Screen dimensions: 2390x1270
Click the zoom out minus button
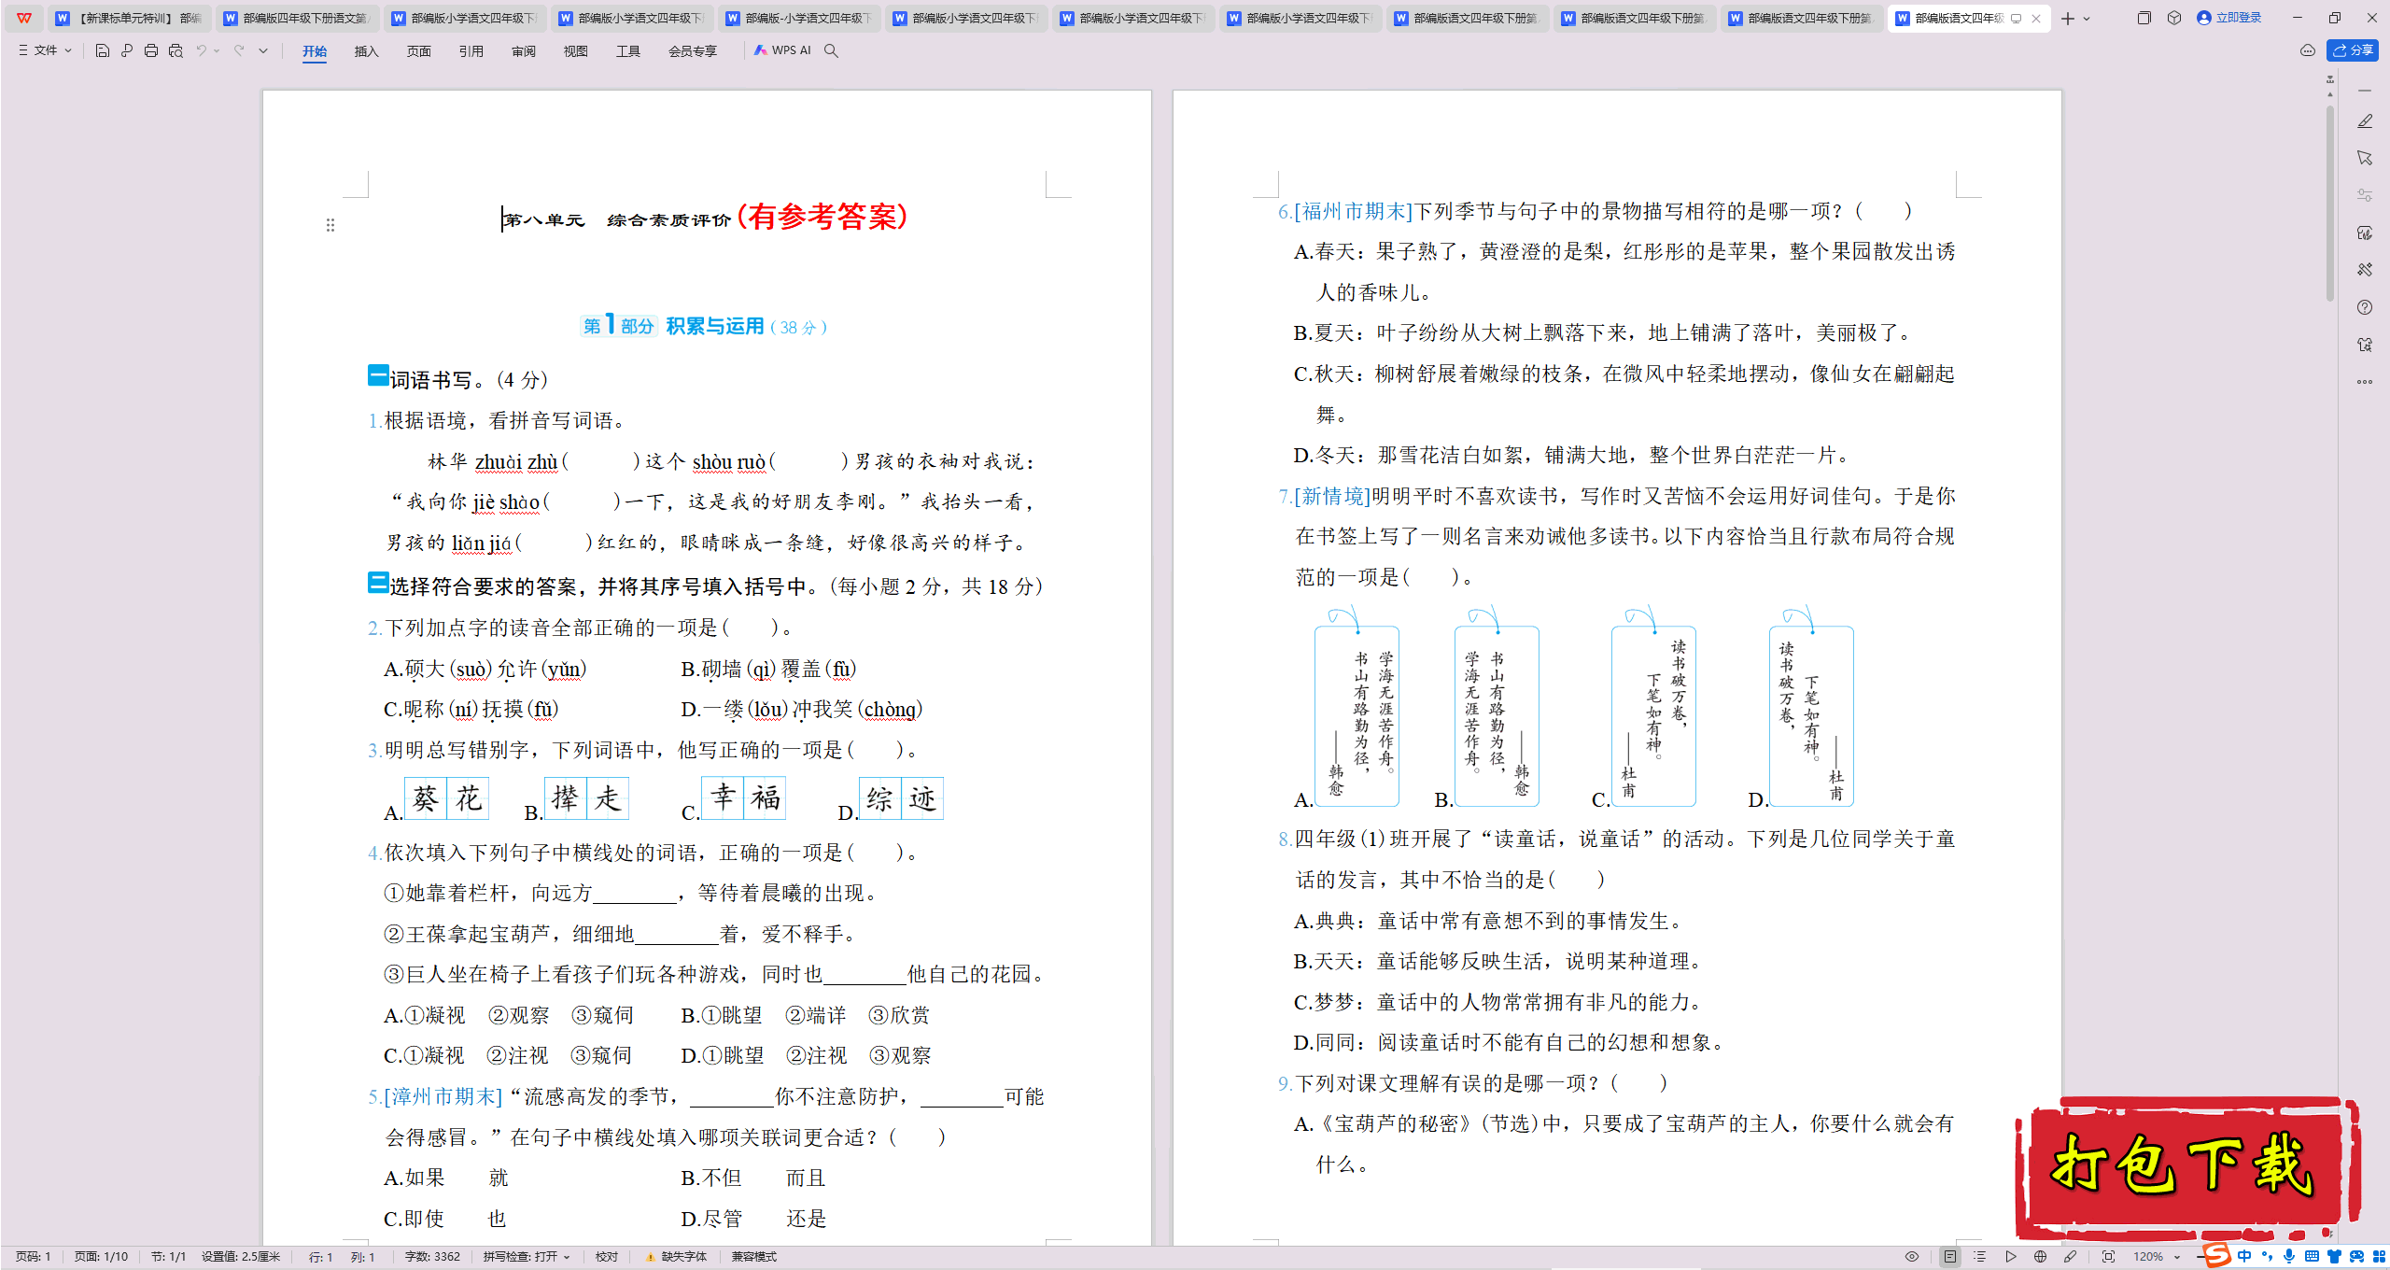2200,1257
